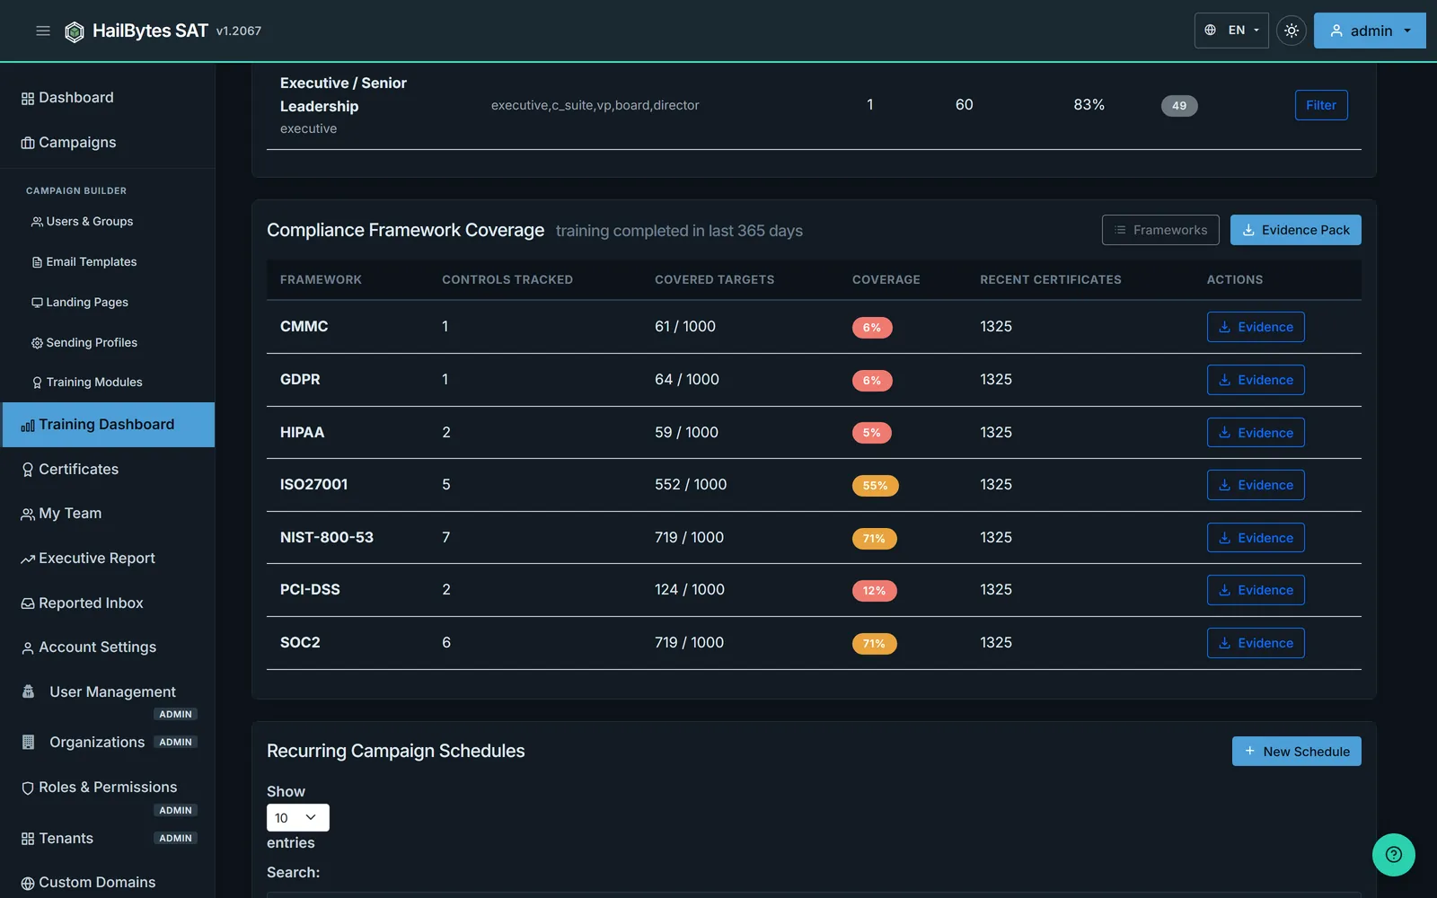Click the Campaigns briefcase icon

click(28, 144)
